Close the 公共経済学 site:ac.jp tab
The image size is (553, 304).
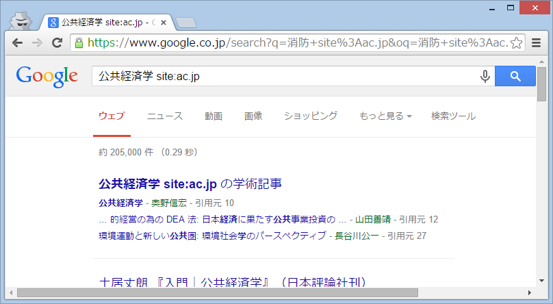tap(164, 23)
